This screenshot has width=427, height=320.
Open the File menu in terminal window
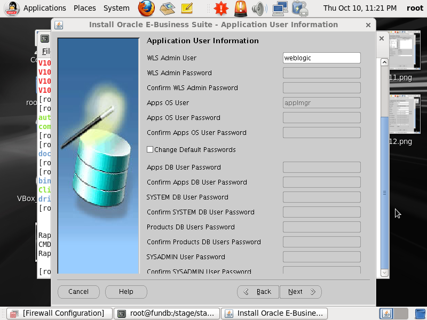pos(46,51)
